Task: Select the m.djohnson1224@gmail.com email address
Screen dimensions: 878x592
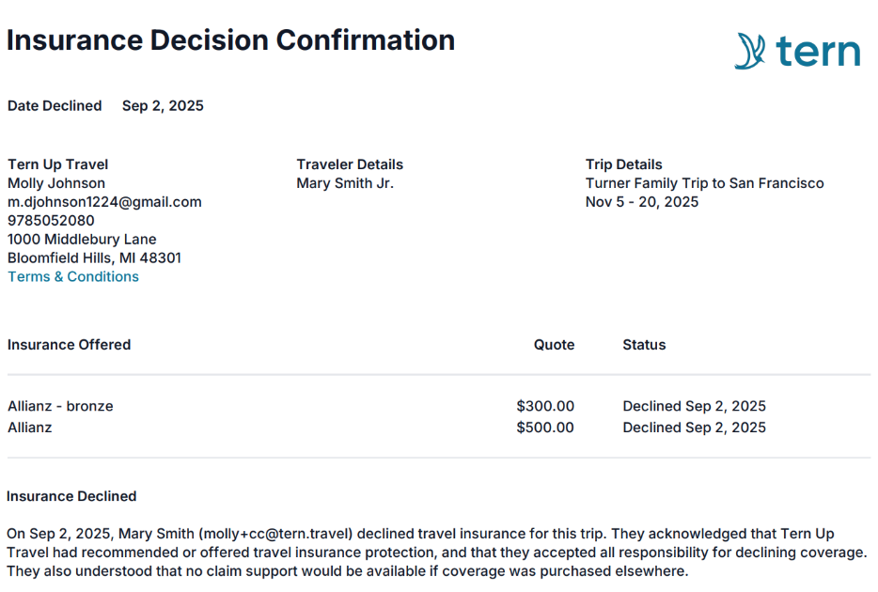Action: tap(104, 202)
